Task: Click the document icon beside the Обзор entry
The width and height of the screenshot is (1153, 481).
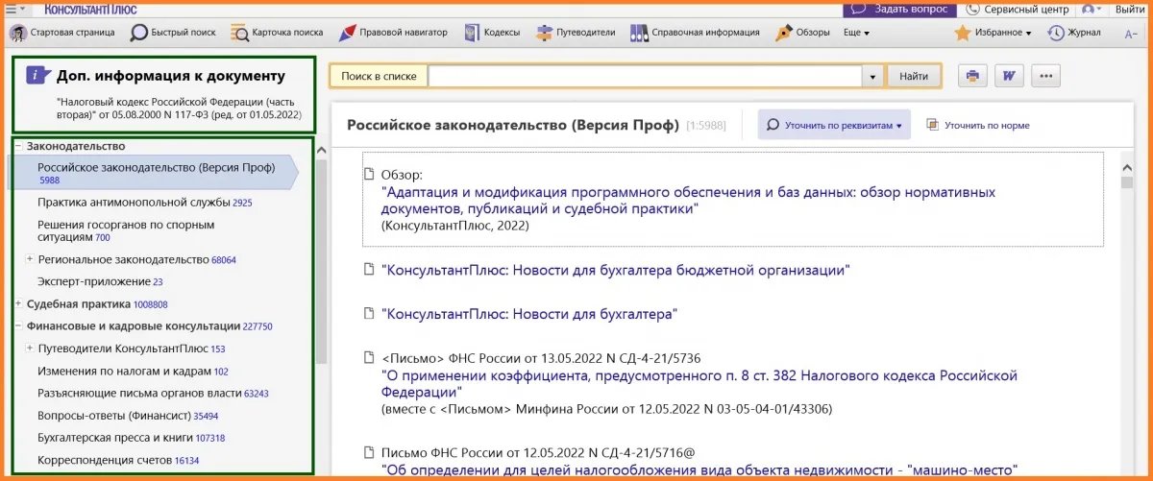Action: point(369,175)
